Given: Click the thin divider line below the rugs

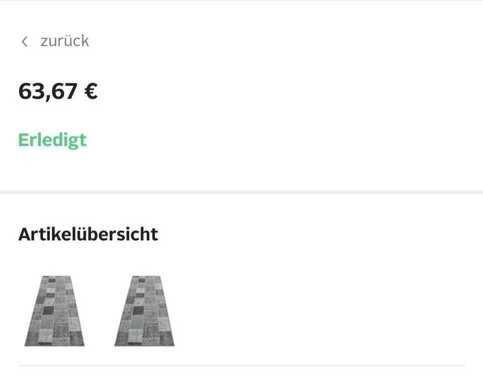Looking at the screenshot, I should (x=242, y=365).
